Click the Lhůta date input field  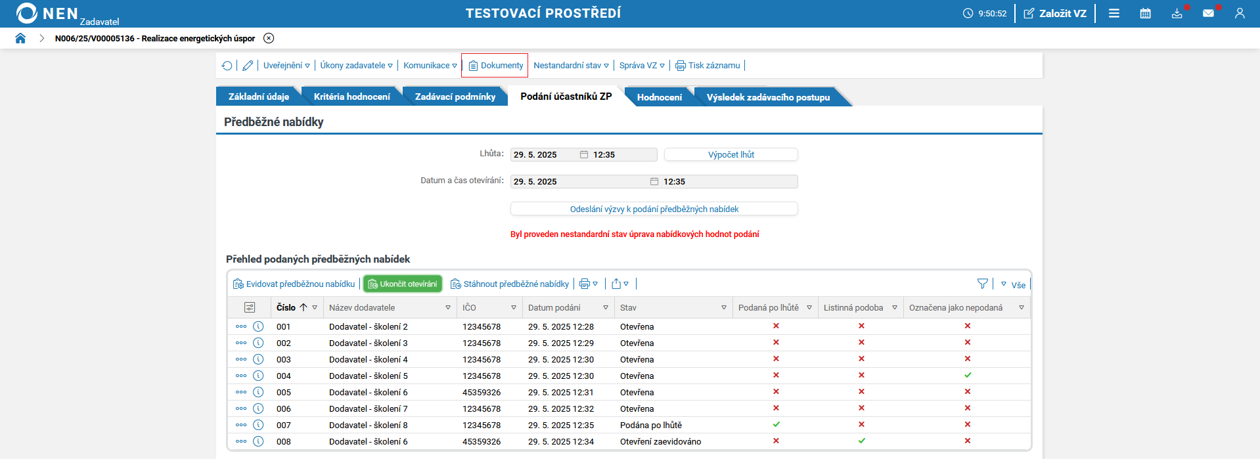pyautogui.click(x=544, y=155)
